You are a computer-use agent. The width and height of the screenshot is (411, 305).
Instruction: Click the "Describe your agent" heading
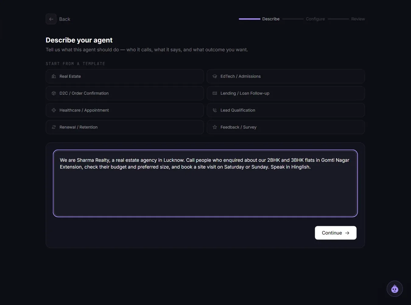tap(79, 40)
